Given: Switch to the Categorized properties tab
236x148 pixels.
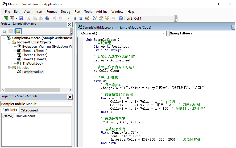Looking at the screenshot, I should point(29,110).
